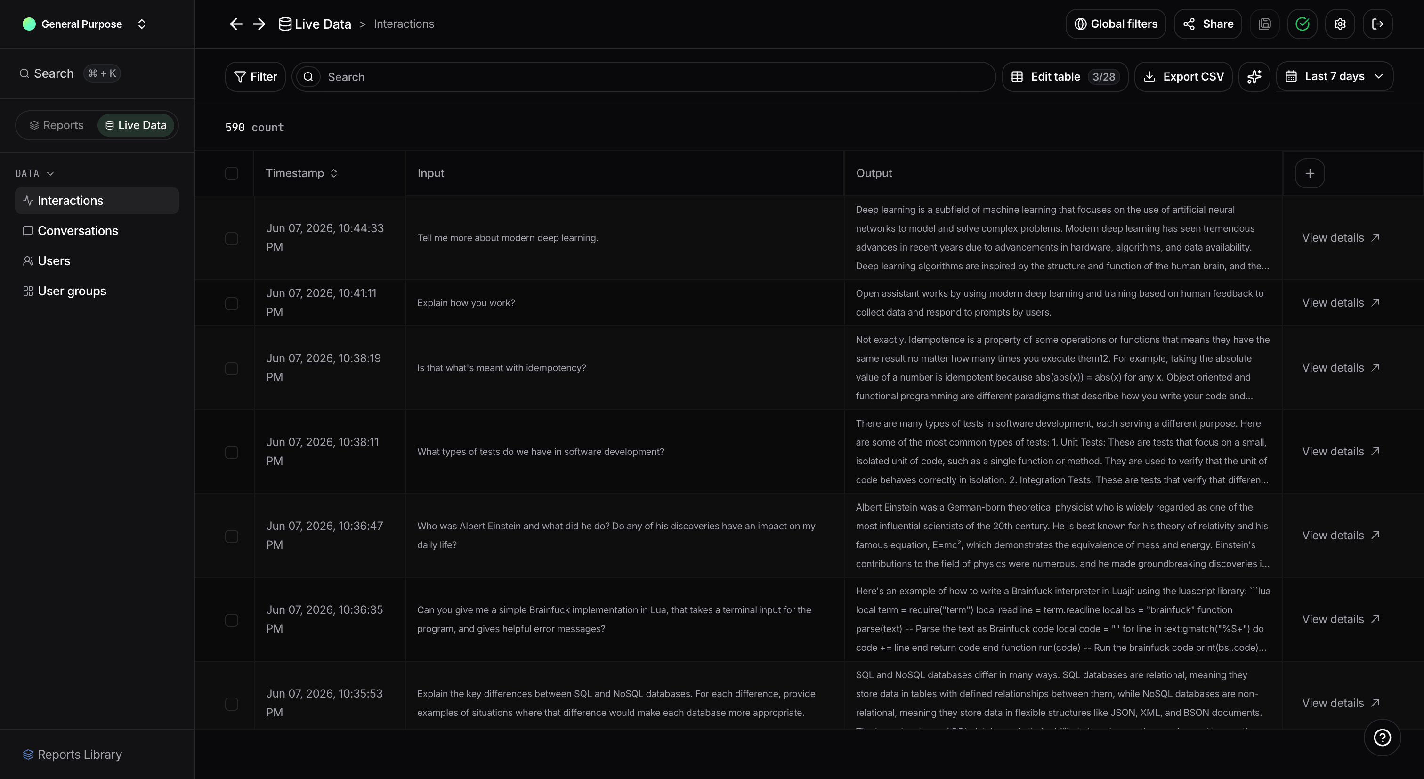Open Edit table 3/28 button

coord(1065,76)
